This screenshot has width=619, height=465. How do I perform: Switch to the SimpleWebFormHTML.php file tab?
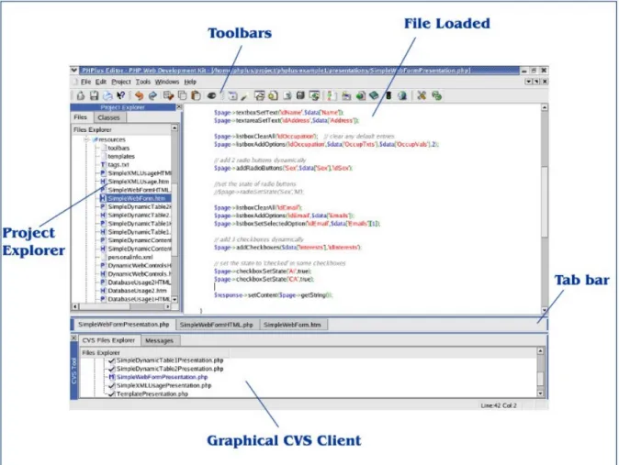pos(217,325)
